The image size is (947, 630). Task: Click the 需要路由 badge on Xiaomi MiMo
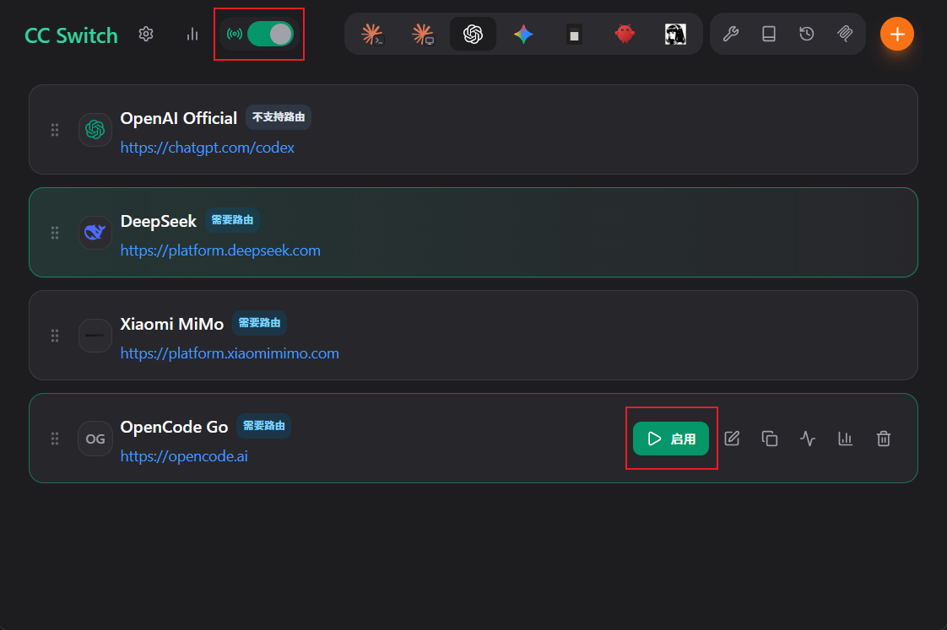pyautogui.click(x=260, y=323)
